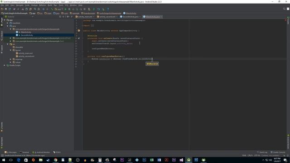This screenshot has height=163, width=290.
Task: Click the Find magnifier toolbar icon
Action: click(35, 9)
